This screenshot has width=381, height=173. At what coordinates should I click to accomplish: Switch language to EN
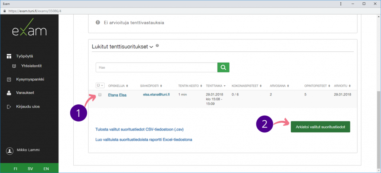click(46, 169)
